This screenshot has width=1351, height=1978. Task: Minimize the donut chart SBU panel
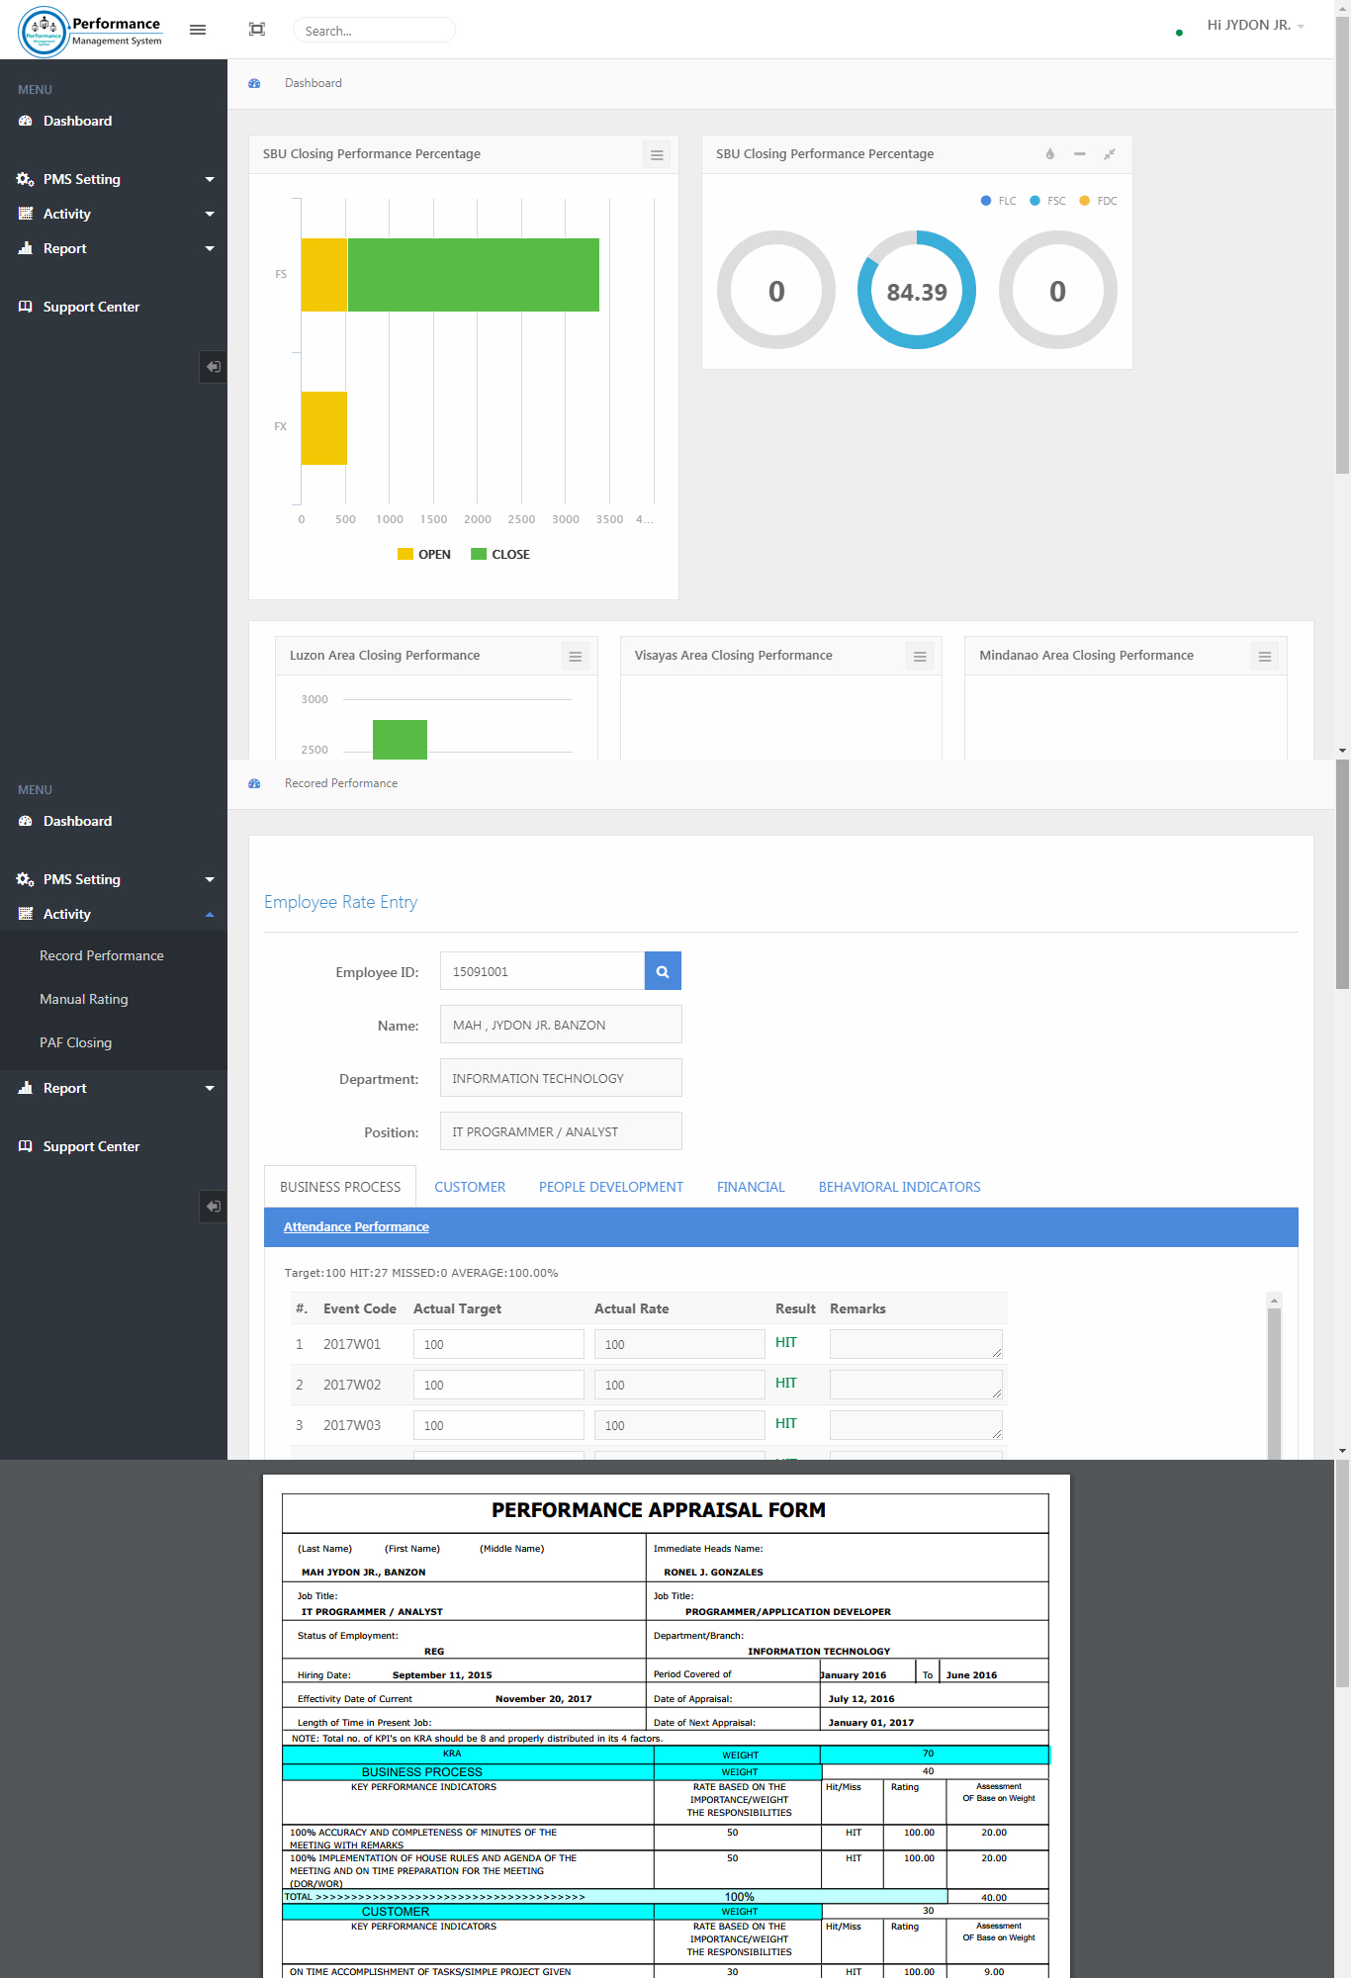click(x=1080, y=154)
